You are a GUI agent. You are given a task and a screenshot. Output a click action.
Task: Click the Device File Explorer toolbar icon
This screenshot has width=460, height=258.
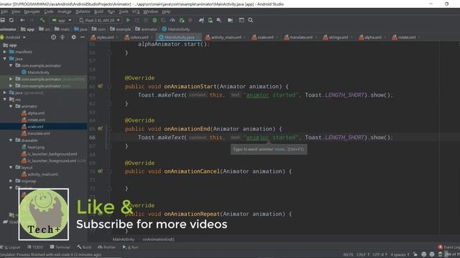230,20
